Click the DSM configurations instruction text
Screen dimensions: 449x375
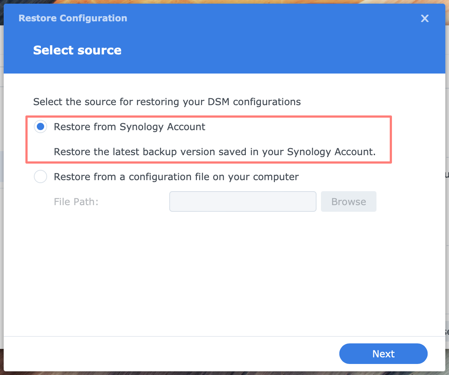click(167, 102)
